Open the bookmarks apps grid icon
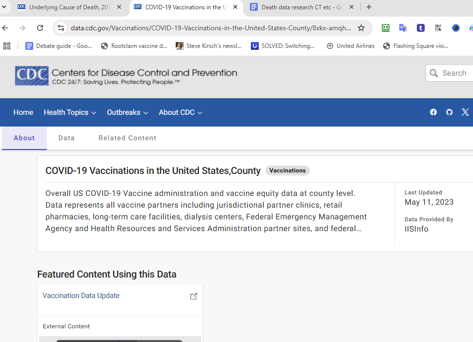 [x=7, y=46]
